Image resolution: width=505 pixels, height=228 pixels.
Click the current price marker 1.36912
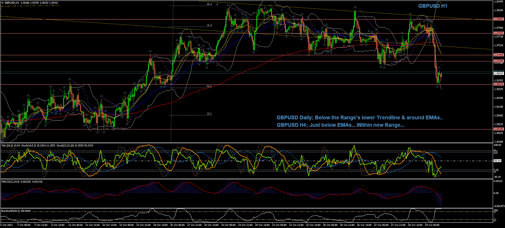tap(498, 74)
